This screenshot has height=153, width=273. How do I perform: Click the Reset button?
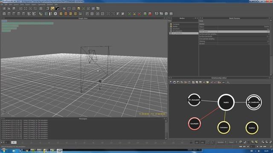(231, 142)
